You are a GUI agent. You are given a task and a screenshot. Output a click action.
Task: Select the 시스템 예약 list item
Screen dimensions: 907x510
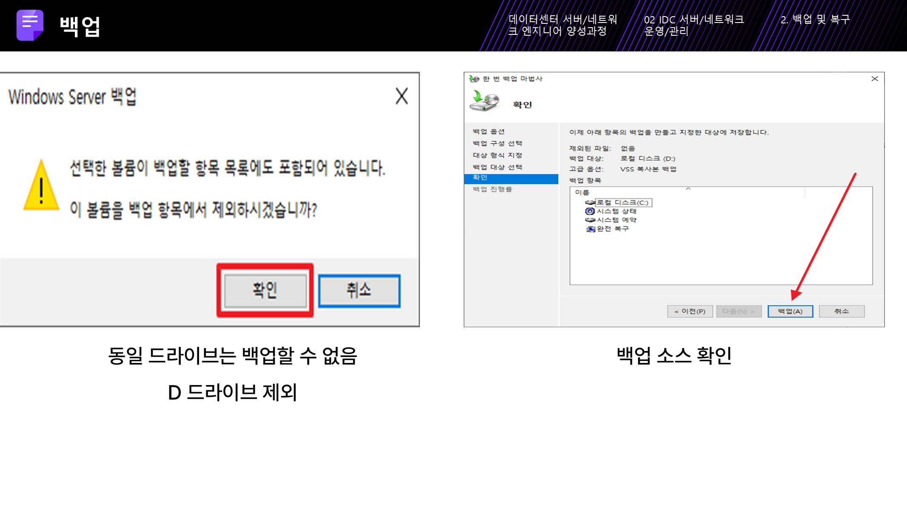(616, 220)
